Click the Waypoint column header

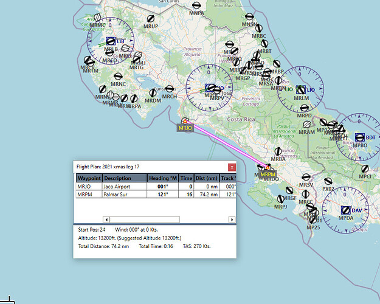pyautogui.click(x=89, y=178)
